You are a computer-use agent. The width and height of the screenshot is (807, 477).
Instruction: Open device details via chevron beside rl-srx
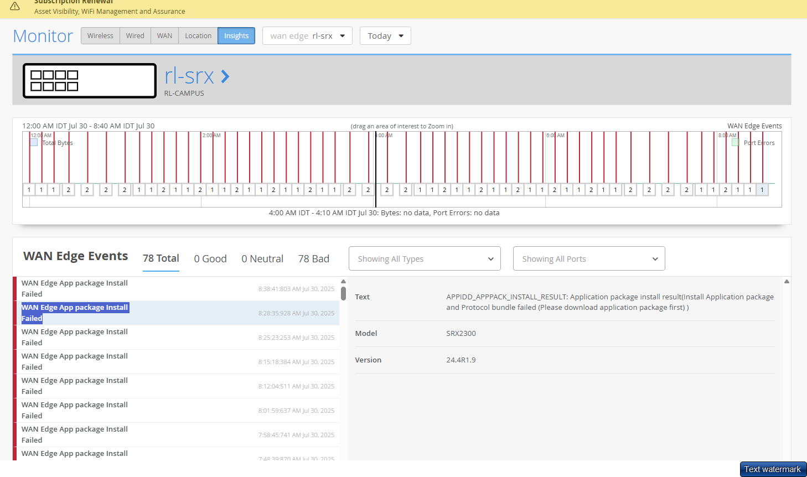pos(225,76)
